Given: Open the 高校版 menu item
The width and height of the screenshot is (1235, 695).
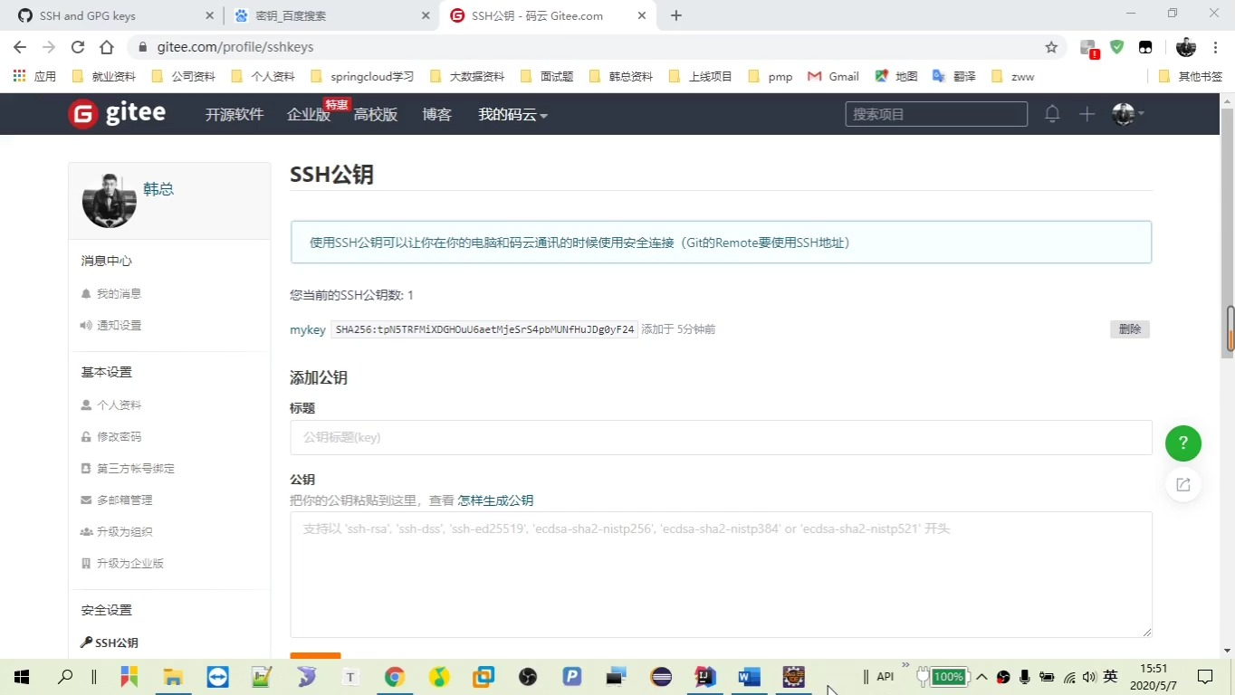Looking at the screenshot, I should (x=376, y=115).
